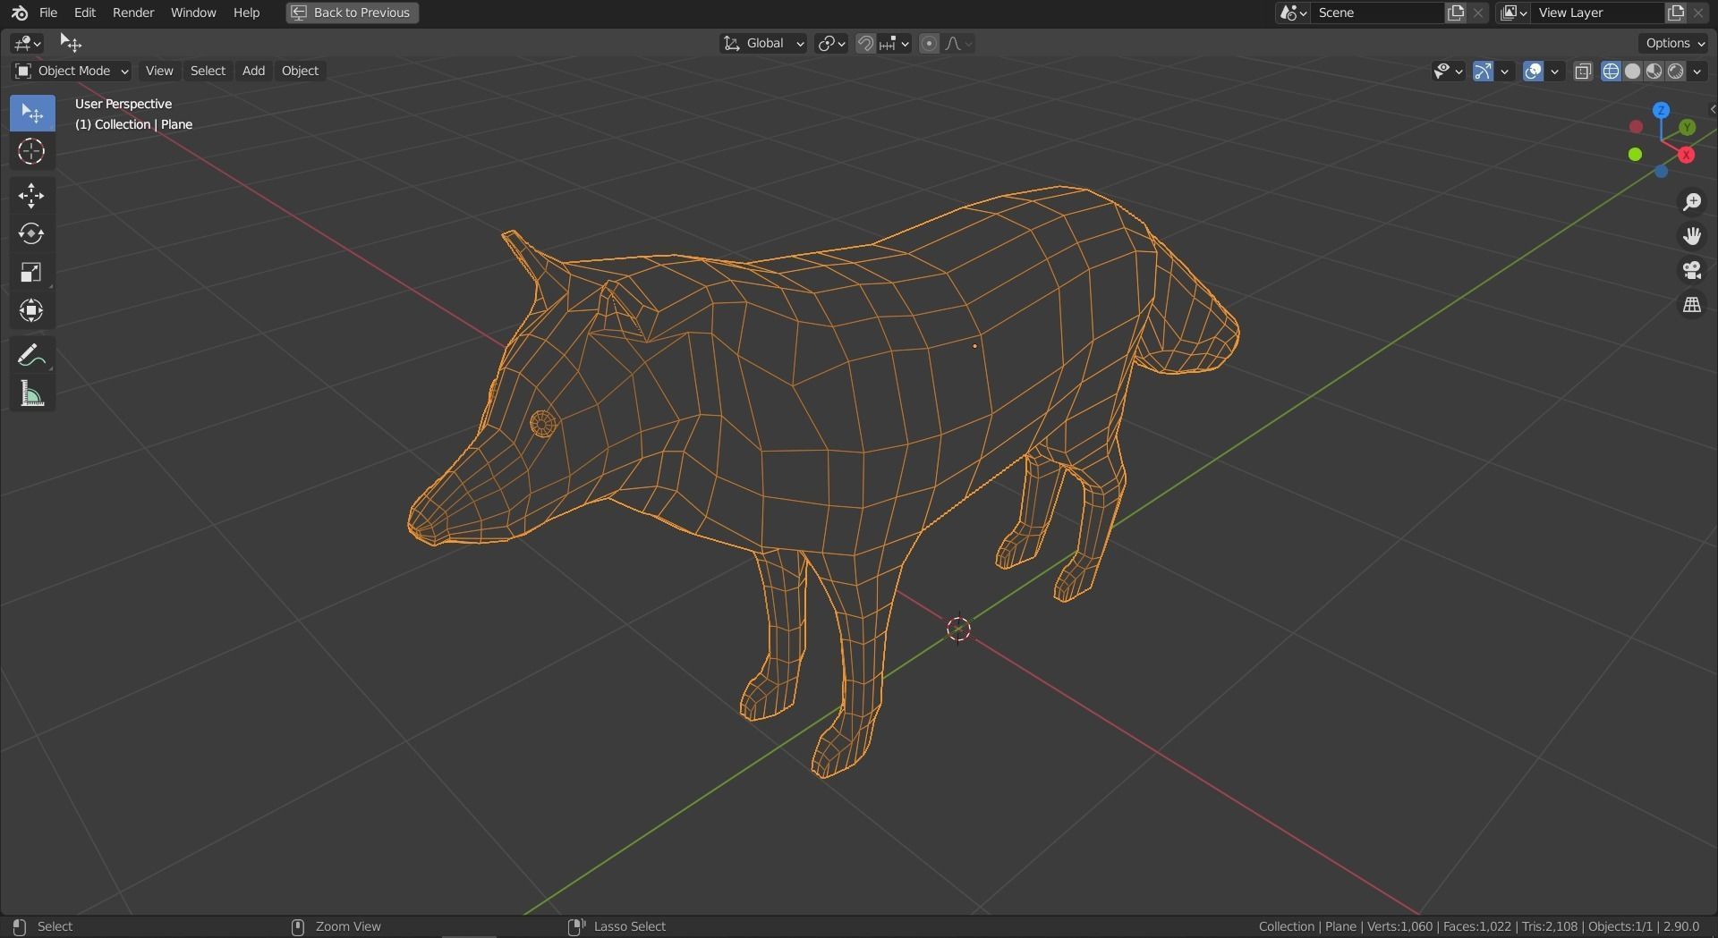This screenshot has width=1718, height=938.
Task: Toggle the camera view icon
Action: (1691, 270)
